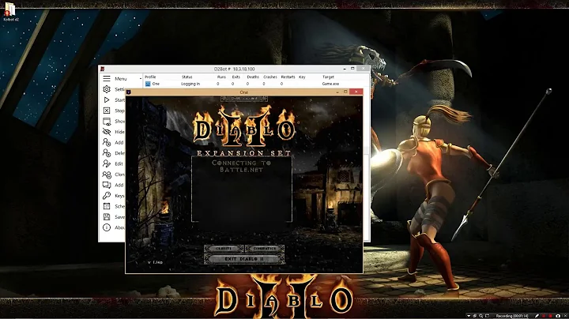Minimize the D2Bot manager window
Screen dimensions: 569x319
(345, 69)
